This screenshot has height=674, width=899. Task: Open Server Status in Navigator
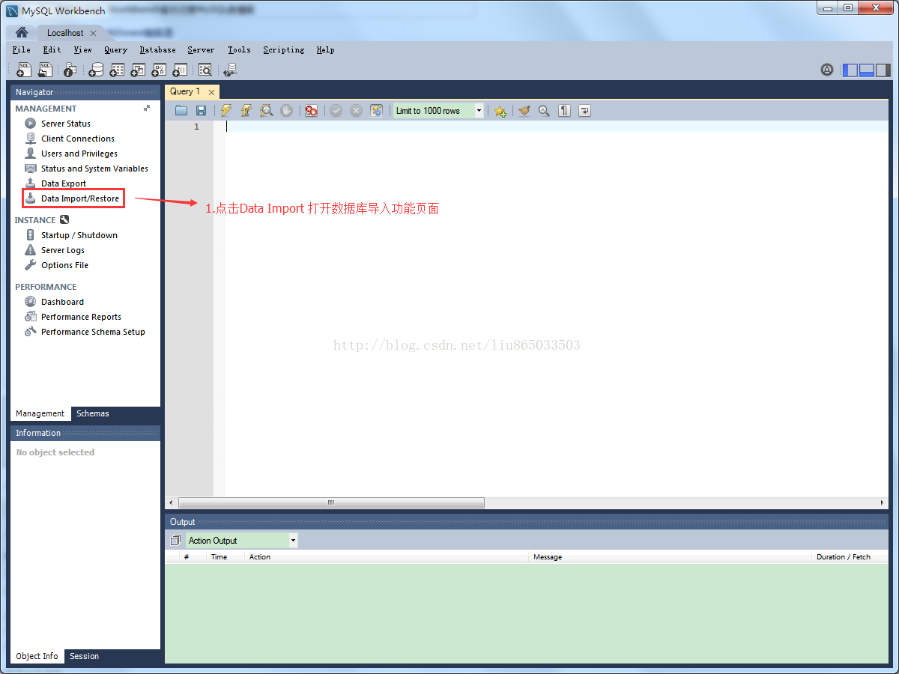(x=66, y=124)
